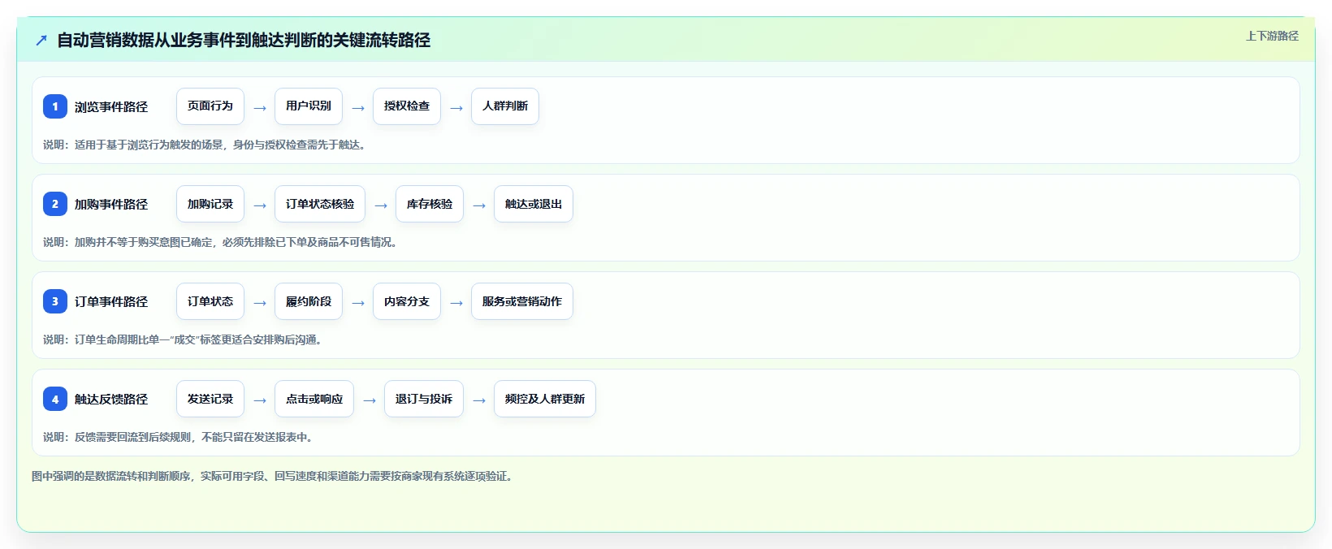The image size is (1332, 549).
Task: Select the number 2 badge for 加购事件路径
Action: tap(55, 204)
